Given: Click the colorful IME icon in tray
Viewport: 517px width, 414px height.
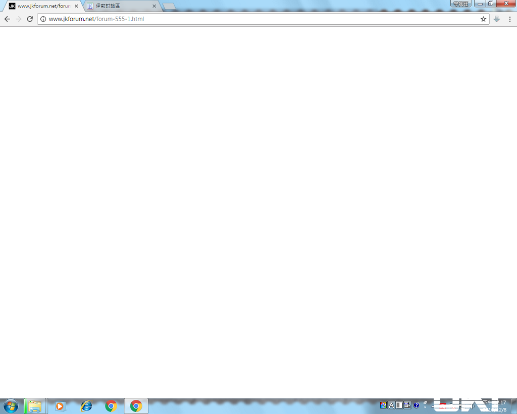Looking at the screenshot, I should coord(383,405).
